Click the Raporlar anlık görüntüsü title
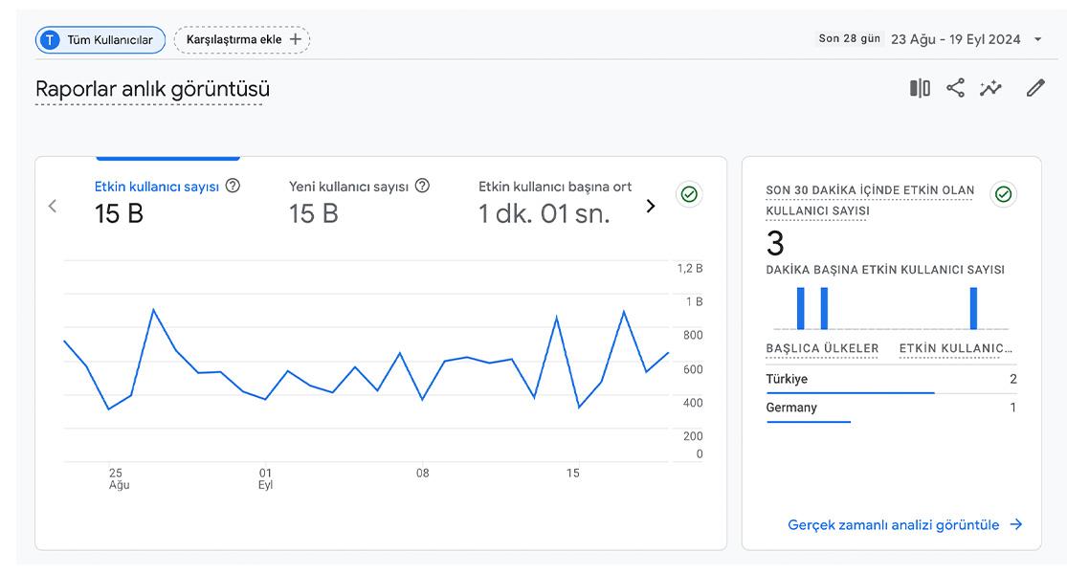1067x574 pixels. coord(152,89)
